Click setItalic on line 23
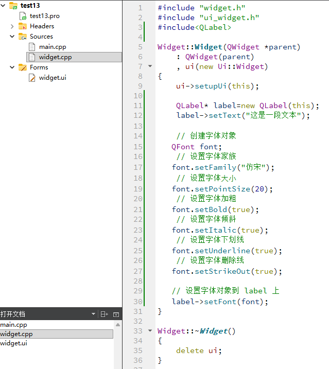Viewport: 329px width, 369px height. pos(216,230)
